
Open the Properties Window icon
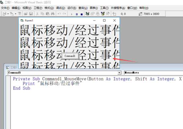(x=92, y=14)
